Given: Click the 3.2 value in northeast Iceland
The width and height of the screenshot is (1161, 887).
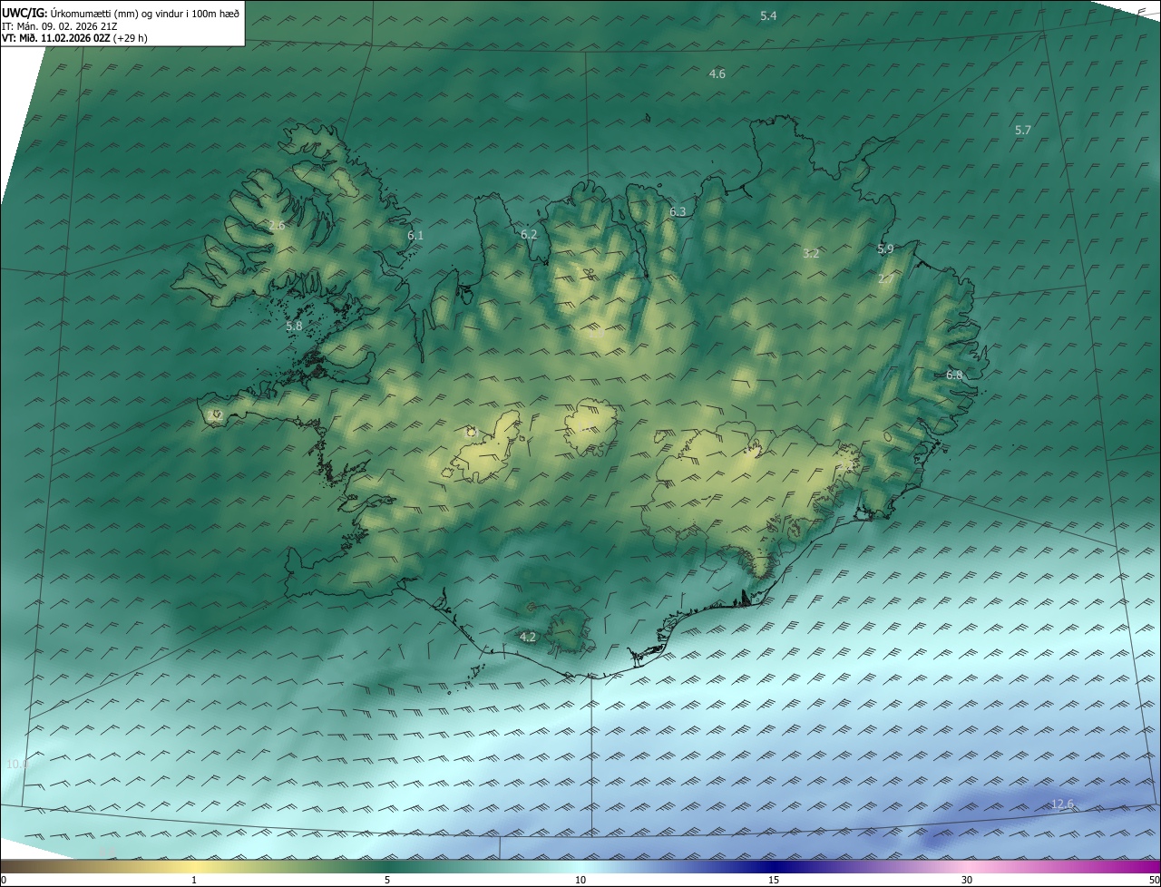Looking at the screenshot, I should pos(811,254).
